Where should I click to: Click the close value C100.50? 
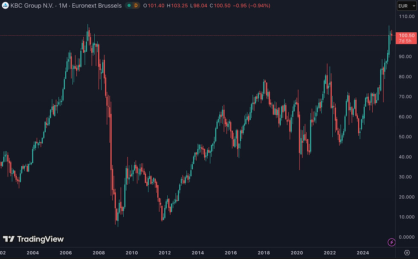point(220,6)
